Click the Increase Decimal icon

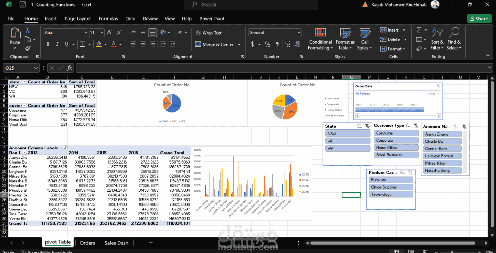(287, 44)
